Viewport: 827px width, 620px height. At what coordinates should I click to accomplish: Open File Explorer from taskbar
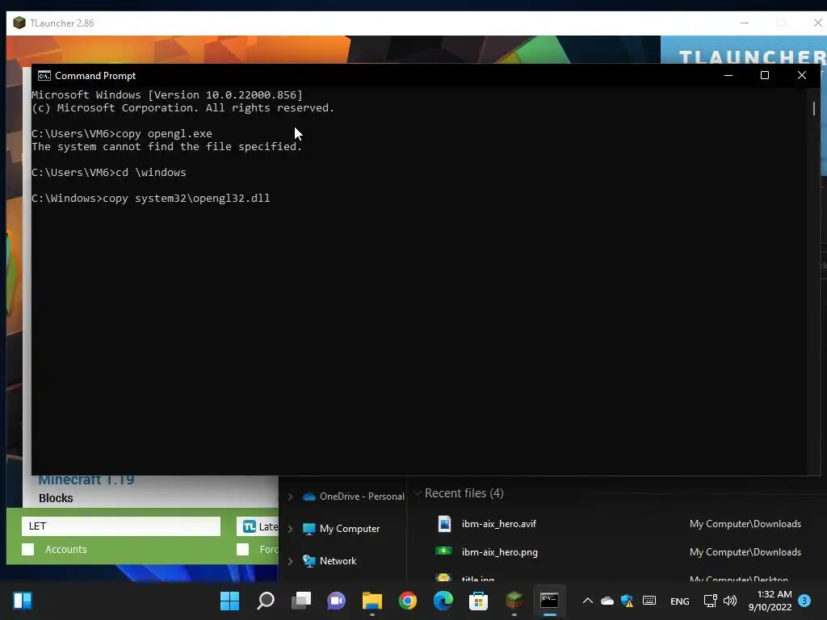[x=372, y=601]
